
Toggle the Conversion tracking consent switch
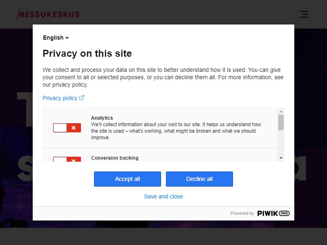coord(67,159)
